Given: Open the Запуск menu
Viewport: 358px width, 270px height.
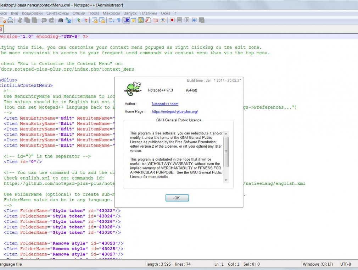Looking at the screenshot, I should [x=130, y=13].
